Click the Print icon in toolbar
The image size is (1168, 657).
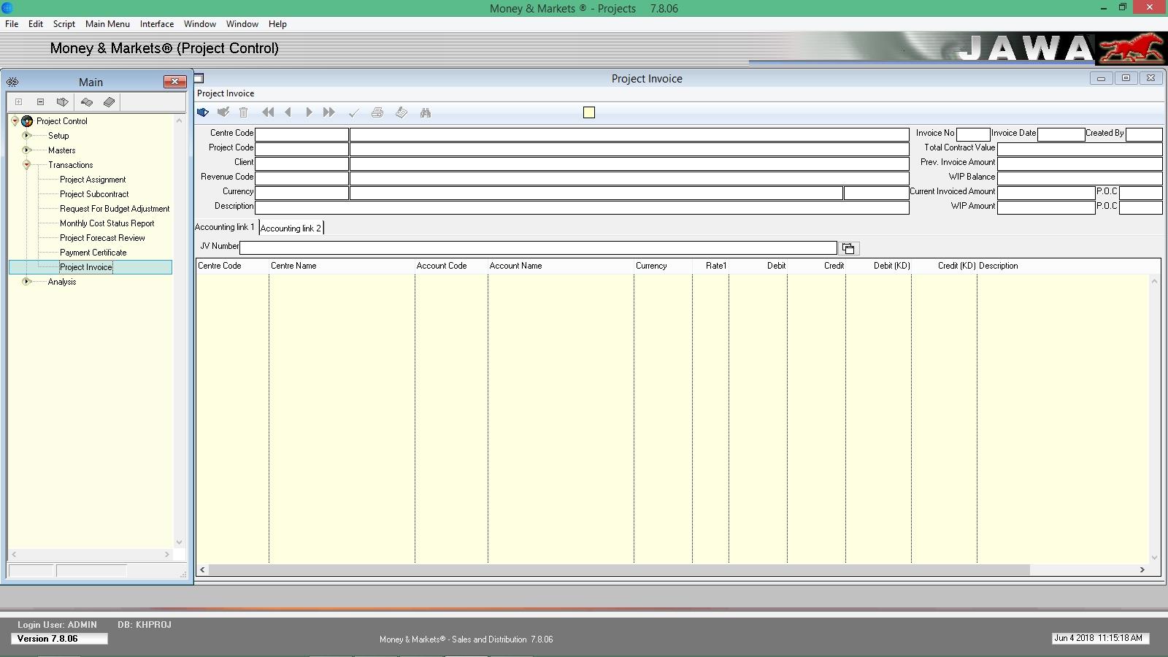click(377, 112)
